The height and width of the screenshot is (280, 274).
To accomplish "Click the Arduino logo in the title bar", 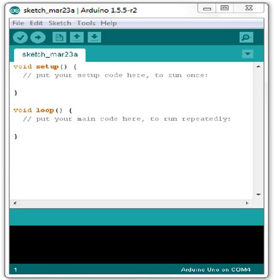I will tap(15, 10).
